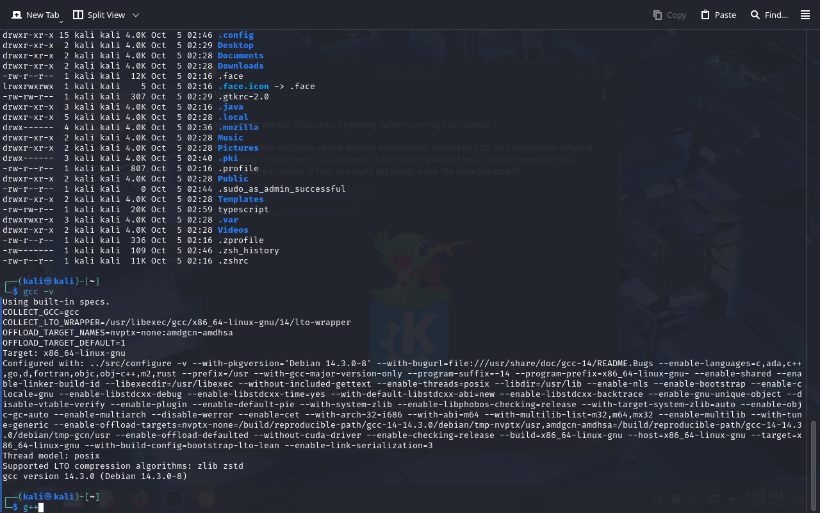The width and height of the screenshot is (820, 513).
Task: Click the .zshrc filename in listing
Action: tap(233, 261)
